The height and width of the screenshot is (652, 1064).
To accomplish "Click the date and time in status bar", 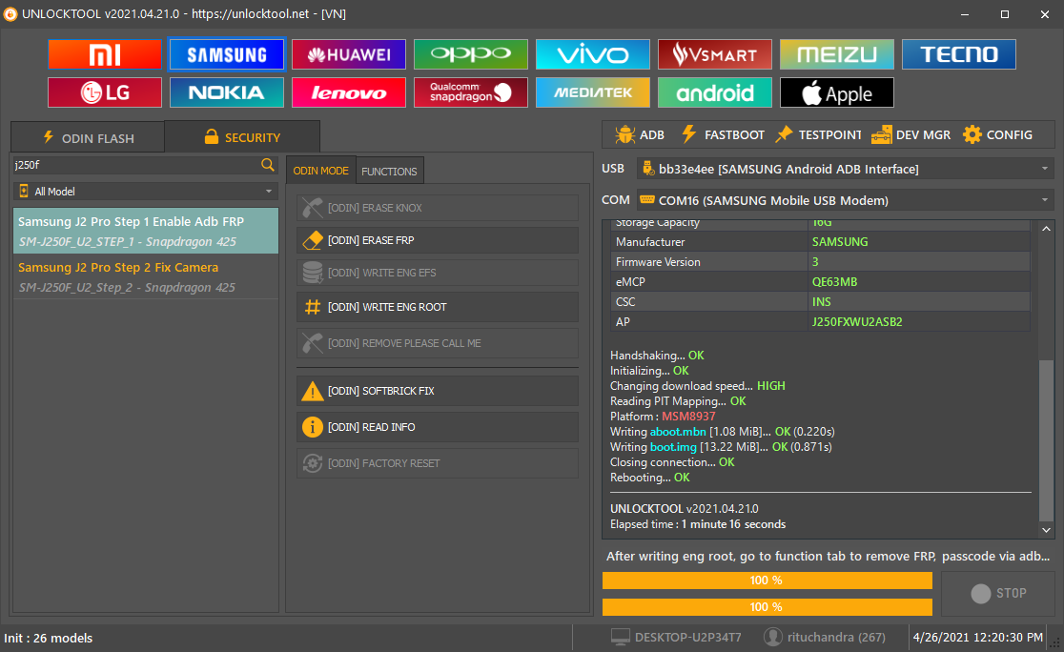I will coord(978,637).
